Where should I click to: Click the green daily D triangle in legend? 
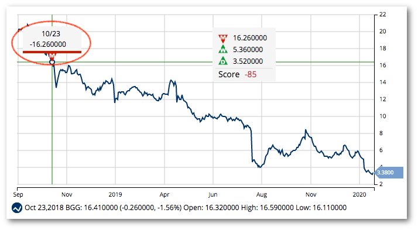tap(222, 61)
